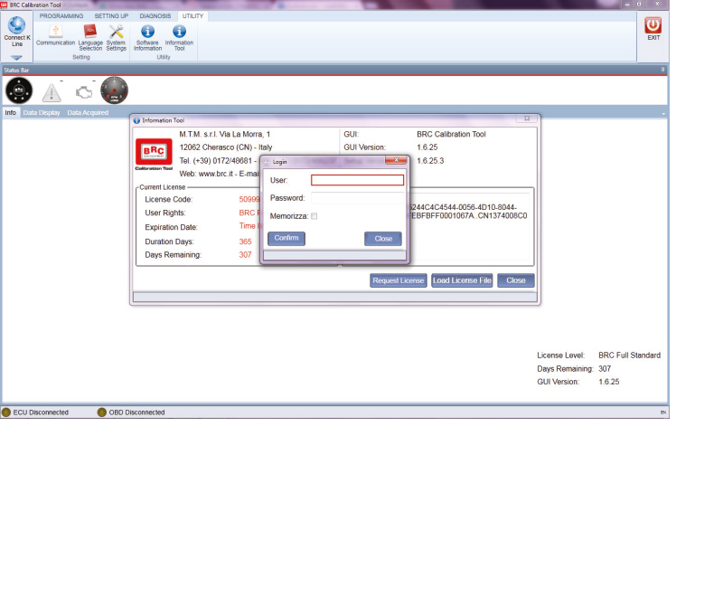Image resolution: width=723 pixels, height=597 pixels.
Task: Click the Connect K Line icon
Action: tap(15, 27)
